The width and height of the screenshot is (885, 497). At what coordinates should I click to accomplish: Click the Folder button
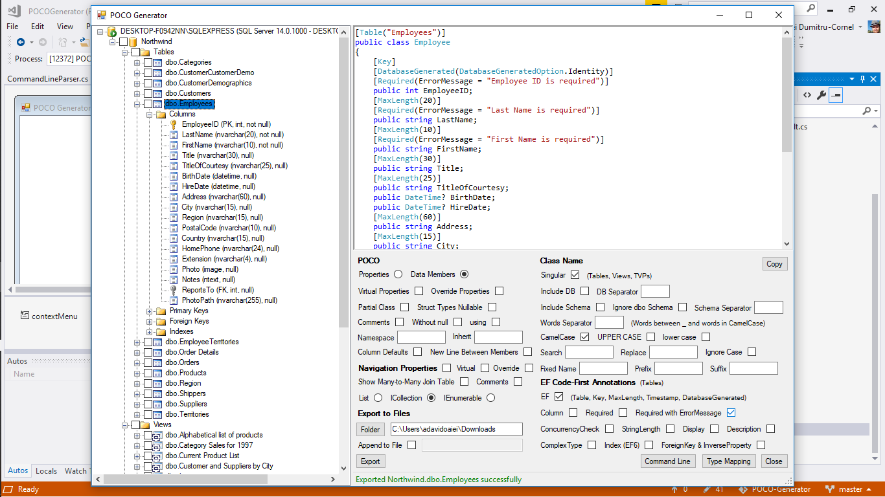[x=371, y=429]
